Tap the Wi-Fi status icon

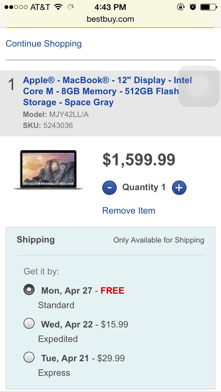pos(58,7)
